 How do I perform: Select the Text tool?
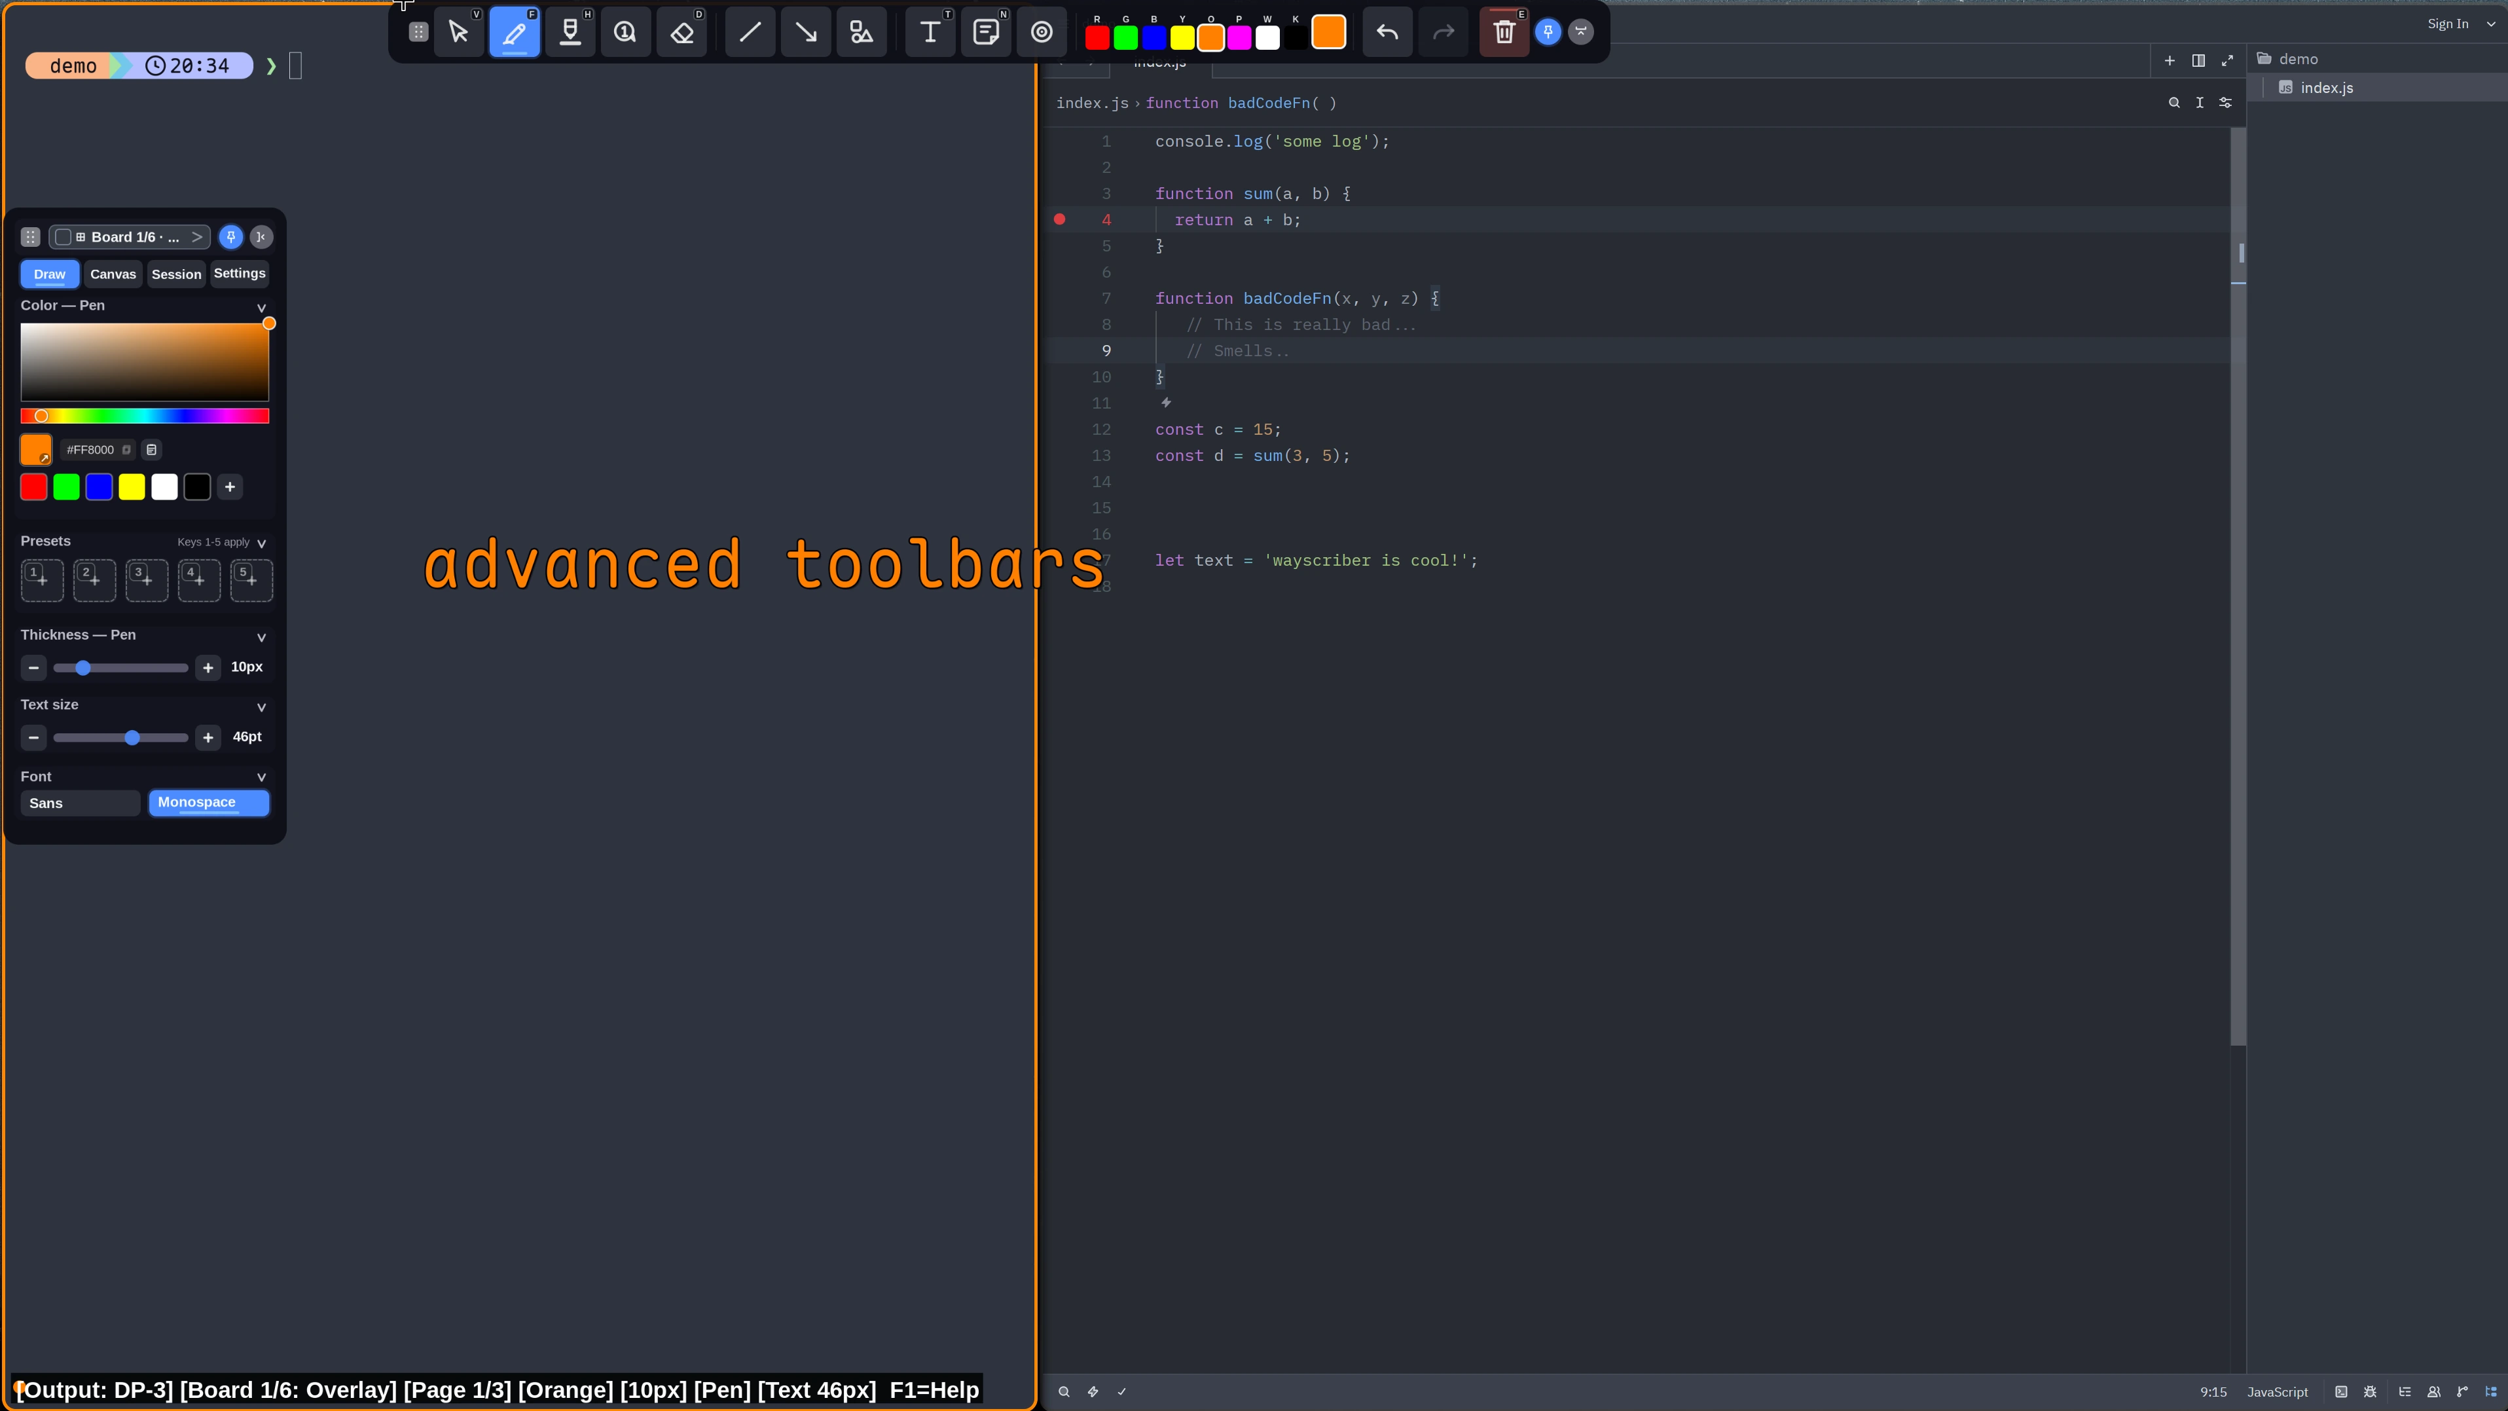coord(930,32)
